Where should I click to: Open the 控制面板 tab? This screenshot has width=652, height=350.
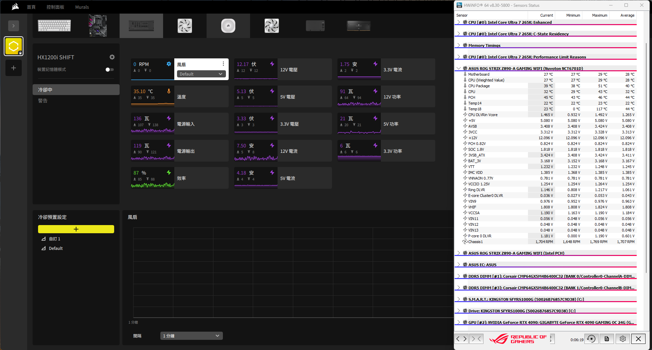[55, 7]
